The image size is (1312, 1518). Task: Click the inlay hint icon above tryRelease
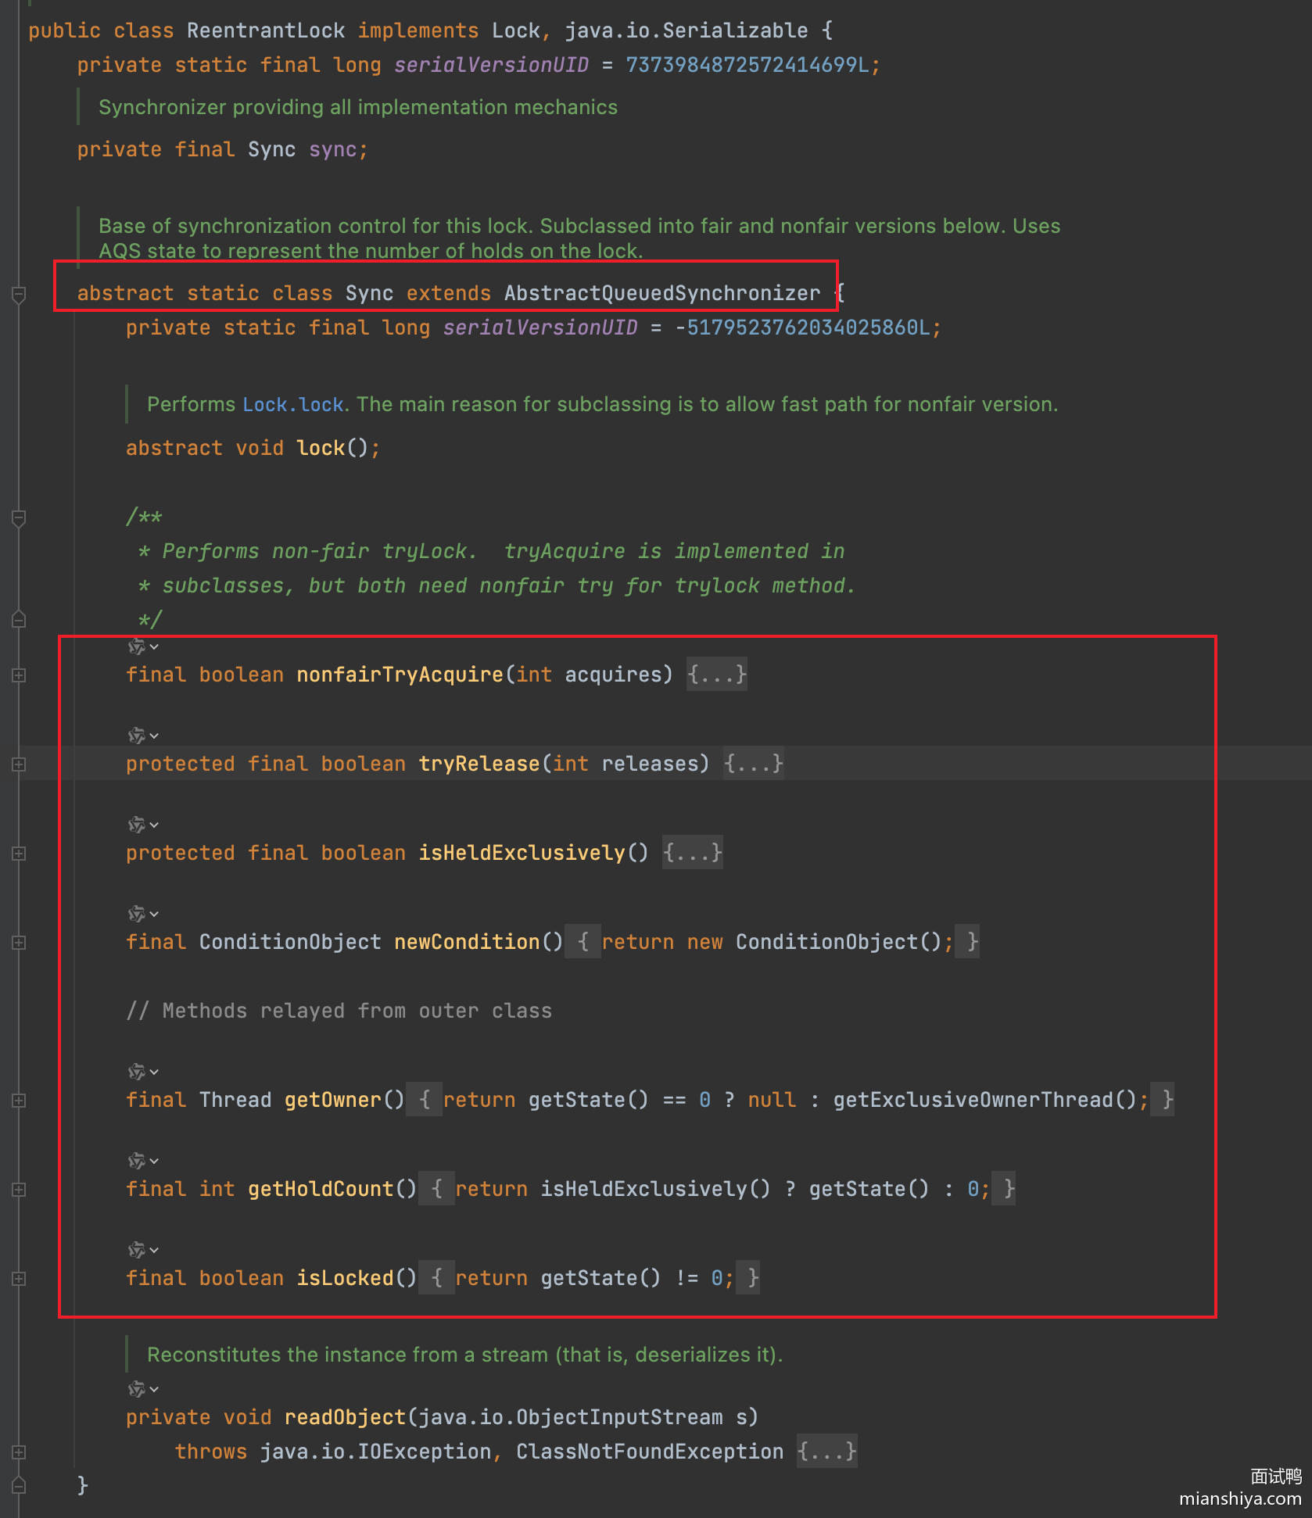pyautogui.click(x=138, y=736)
